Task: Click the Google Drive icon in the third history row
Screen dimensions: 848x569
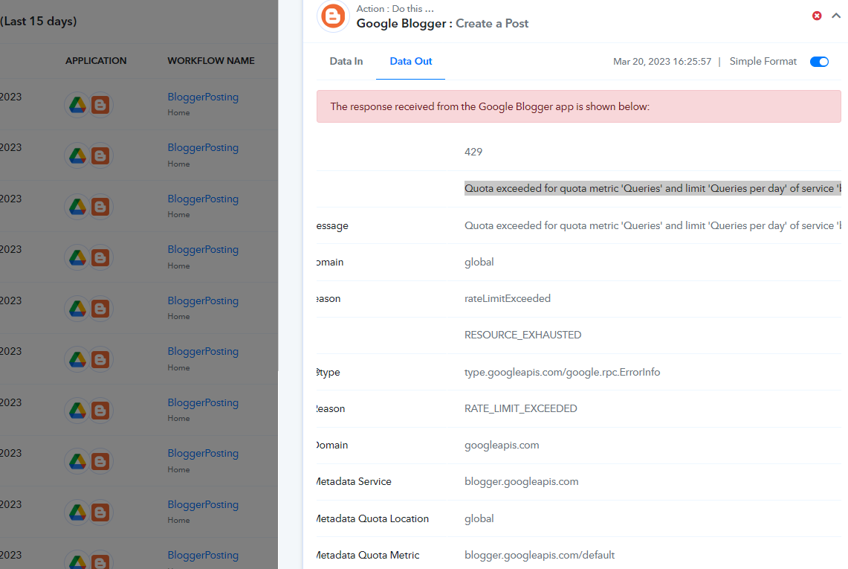Action: (77, 206)
